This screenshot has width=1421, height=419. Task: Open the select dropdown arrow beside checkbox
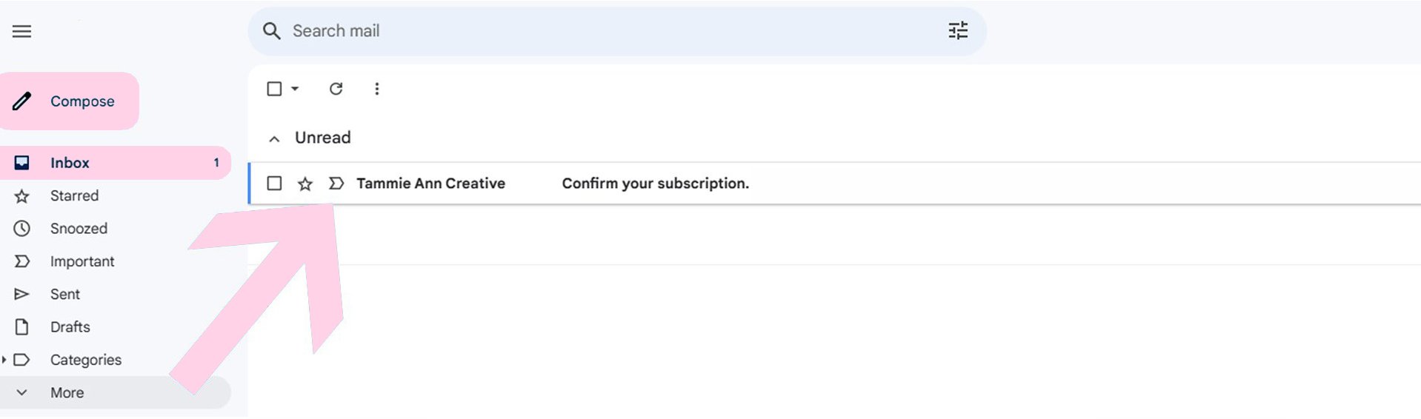pos(295,89)
